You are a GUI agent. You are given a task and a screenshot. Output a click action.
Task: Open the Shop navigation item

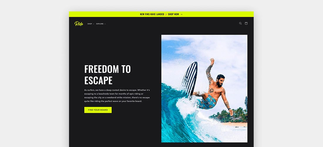(x=90, y=24)
